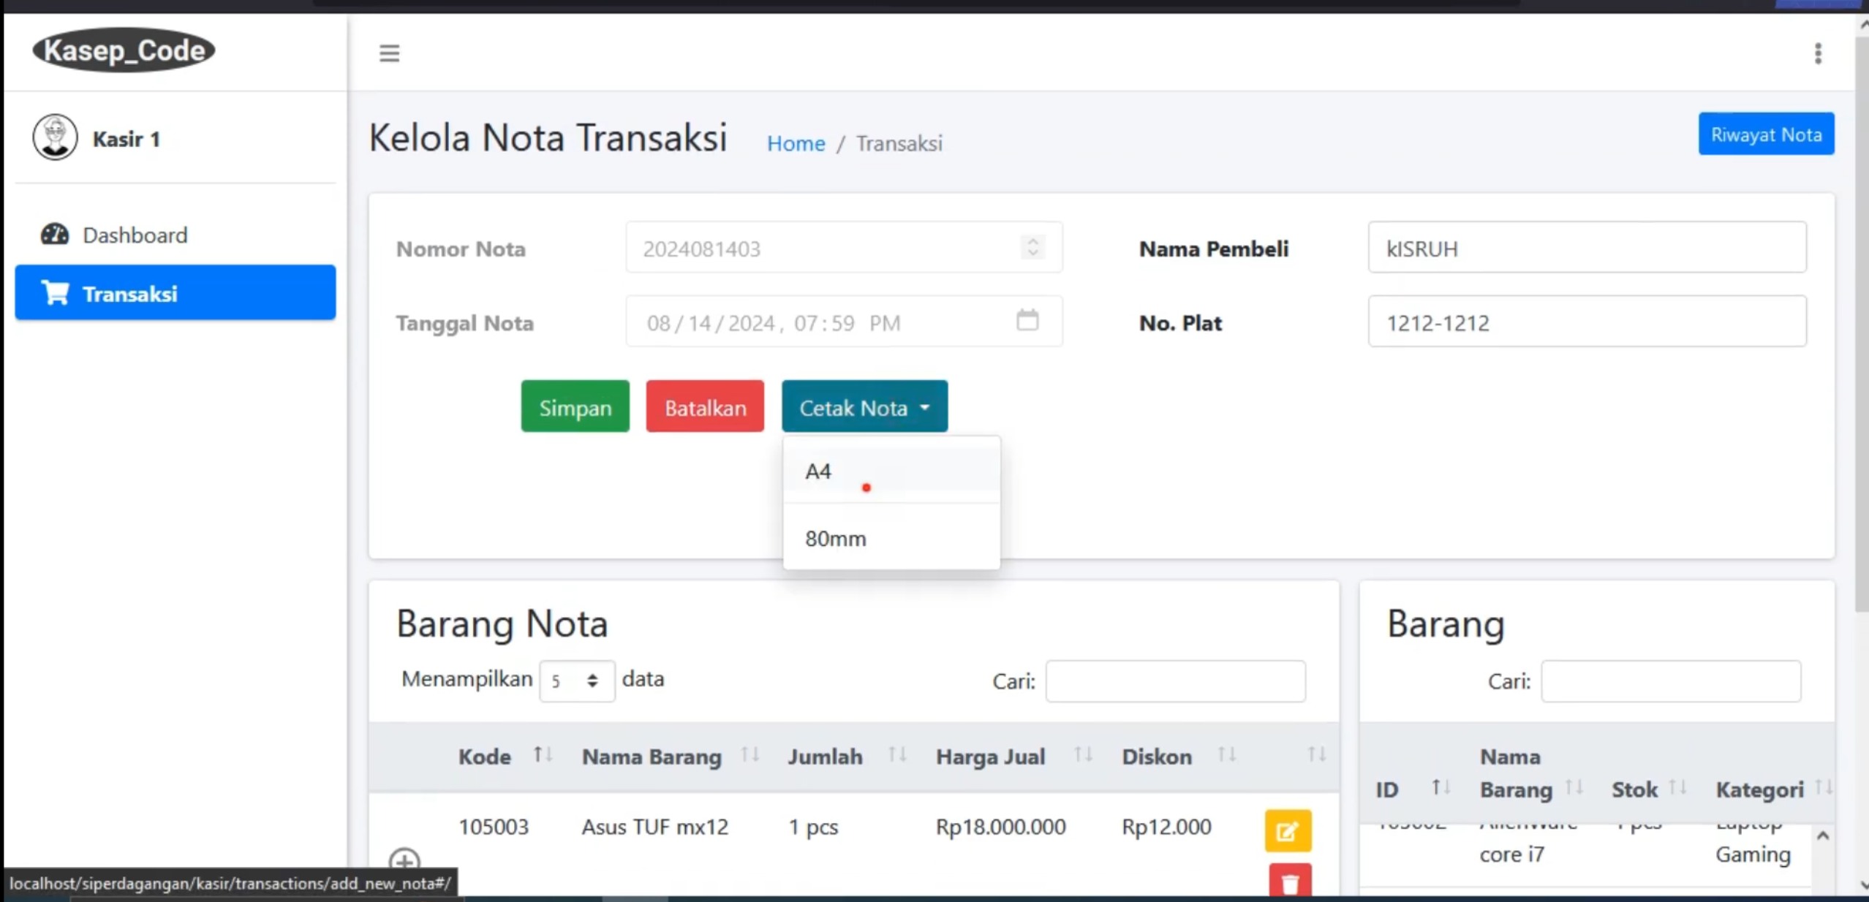Click the Barang table scroll-up arrow
The height and width of the screenshot is (902, 1869).
pyautogui.click(x=1822, y=835)
